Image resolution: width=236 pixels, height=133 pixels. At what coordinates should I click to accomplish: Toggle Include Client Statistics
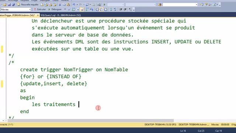coord(91,9)
